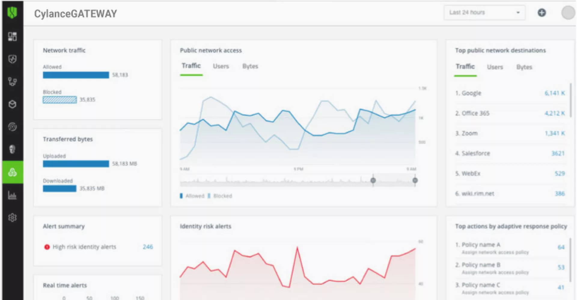Screen dimensions: 577x300
Task: Select Bytes tab in Top public network destinations
Action: [x=524, y=67]
